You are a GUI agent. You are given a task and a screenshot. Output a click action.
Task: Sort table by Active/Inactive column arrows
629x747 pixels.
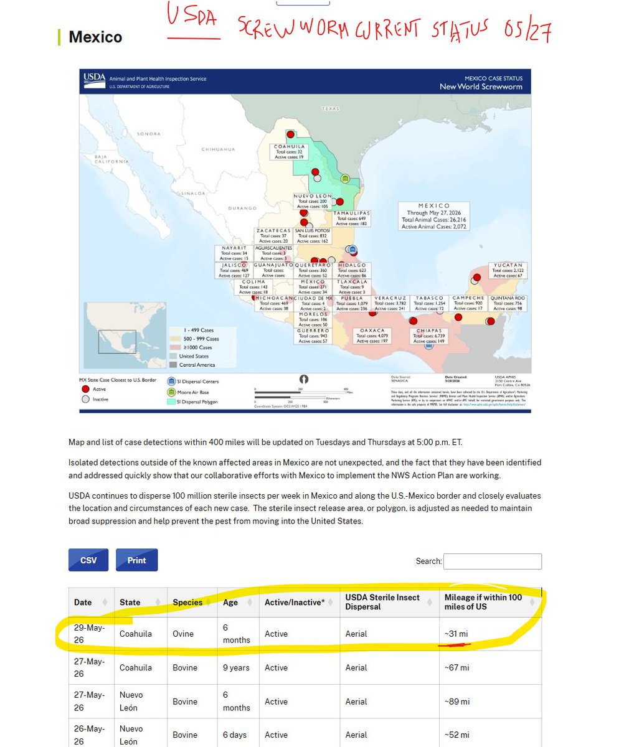click(331, 602)
